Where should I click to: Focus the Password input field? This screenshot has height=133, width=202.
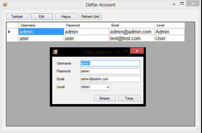coord(110,71)
